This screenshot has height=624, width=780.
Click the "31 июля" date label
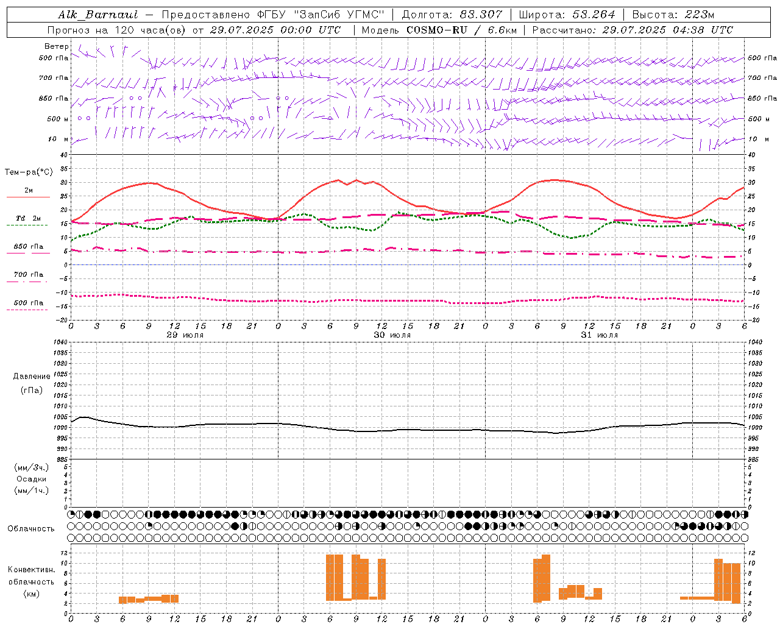click(600, 335)
